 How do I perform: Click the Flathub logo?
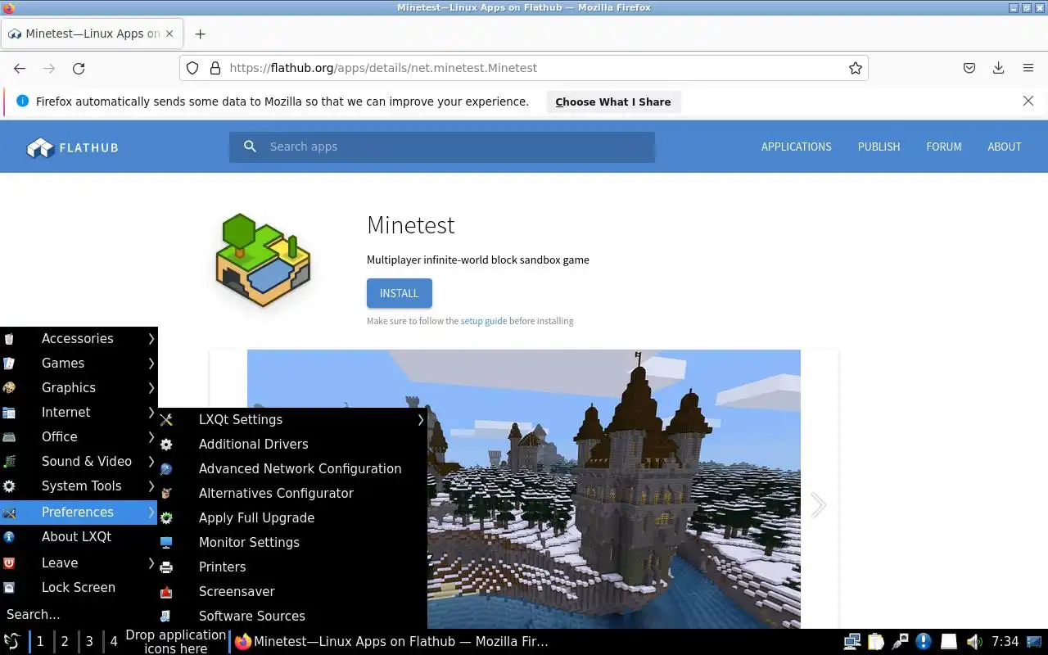coord(72,147)
